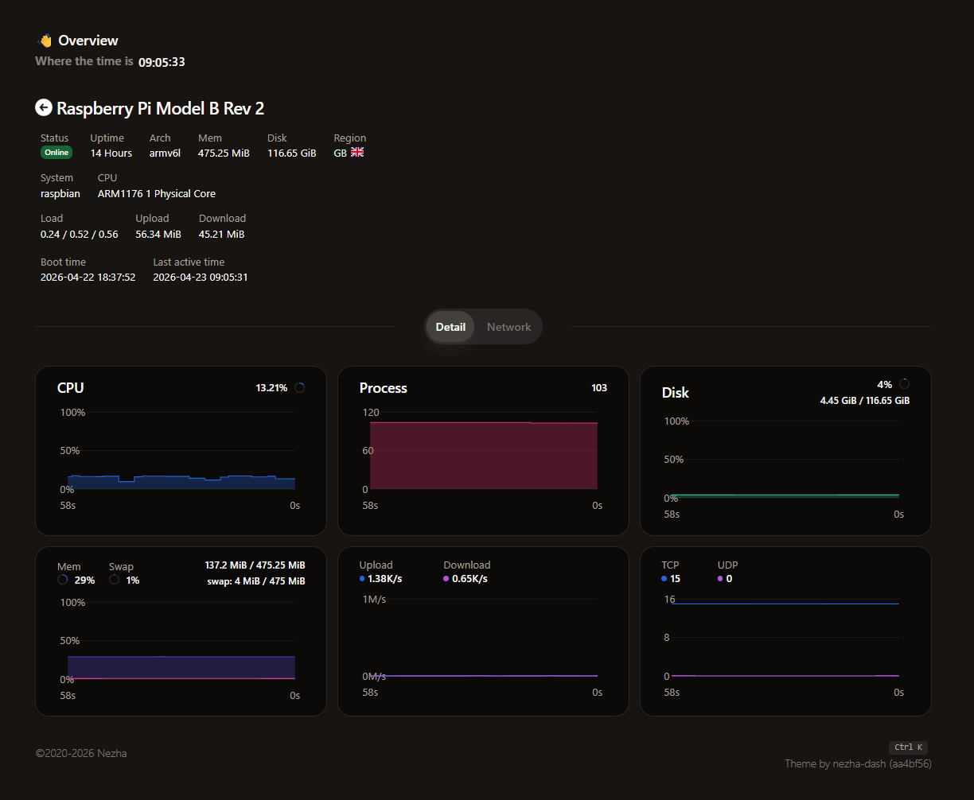
Task: Click the Disk usage ring indicator
Action: (904, 384)
